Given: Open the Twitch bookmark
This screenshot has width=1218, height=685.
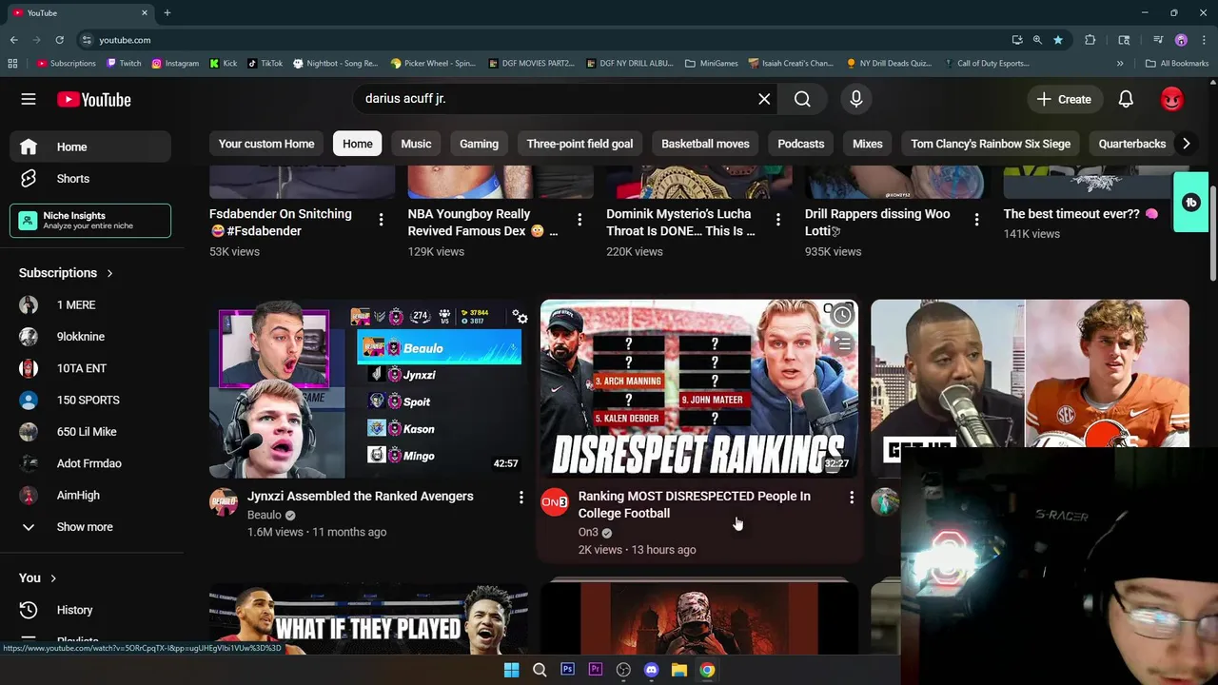Looking at the screenshot, I should pyautogui.click(x=124, y=64).
